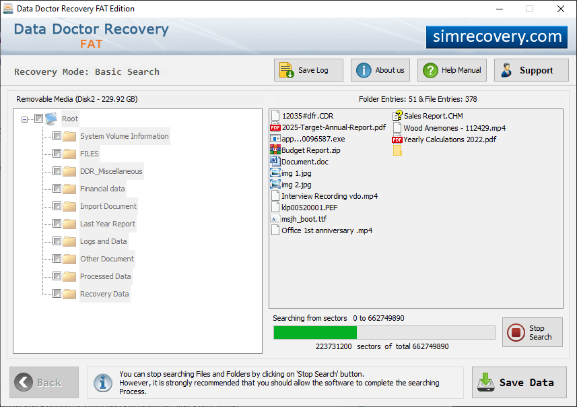Click the PDF icon of Yearly Calculations 2022.pdf

[397, 139]
